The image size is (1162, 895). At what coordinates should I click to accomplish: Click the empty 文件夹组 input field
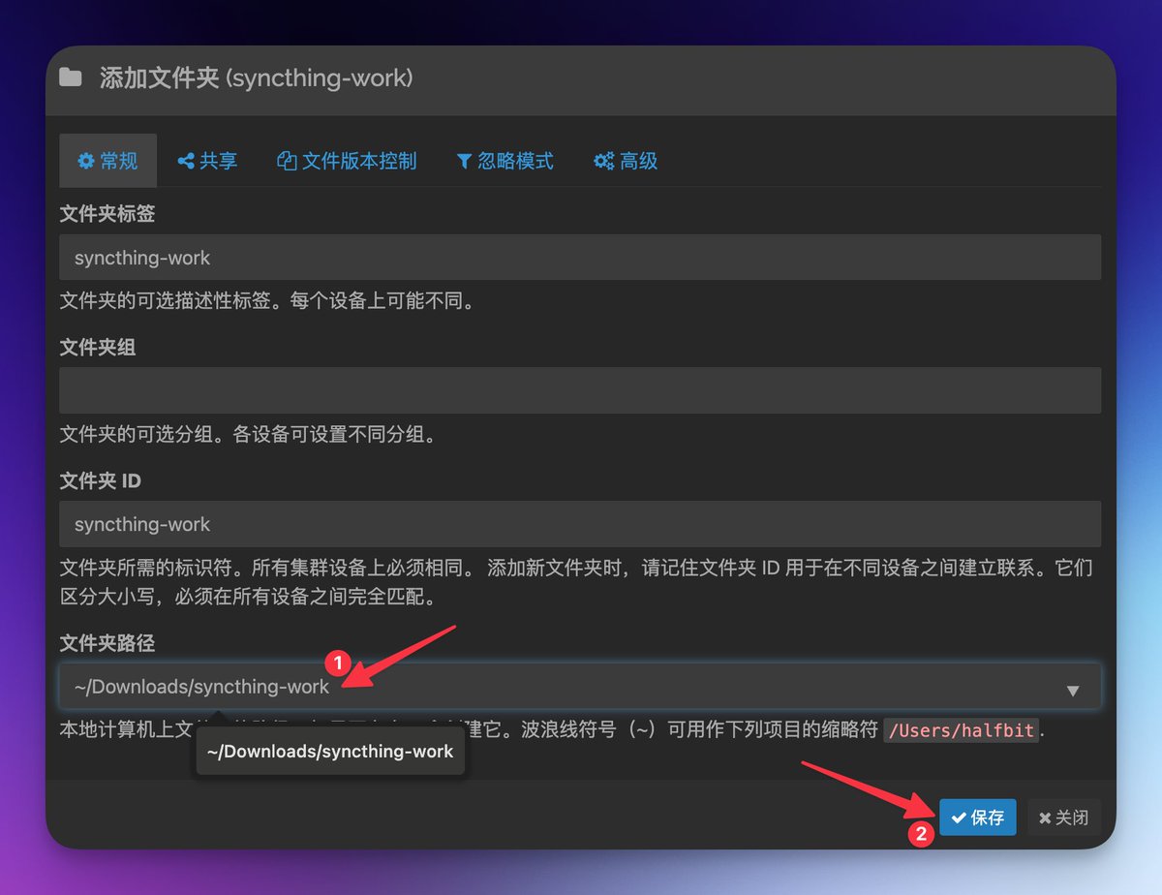pos(580,390)
